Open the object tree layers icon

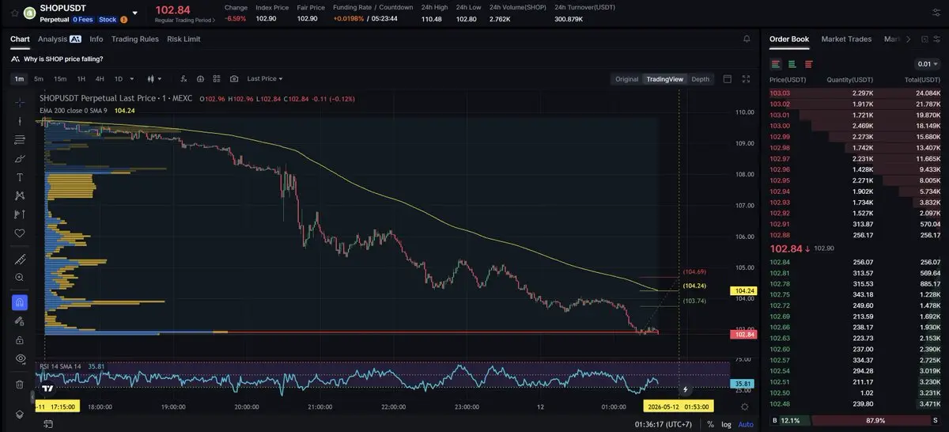tap(20, 415)
